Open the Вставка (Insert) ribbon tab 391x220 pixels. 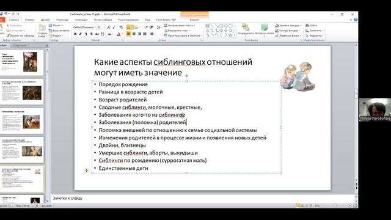(30, 20)
